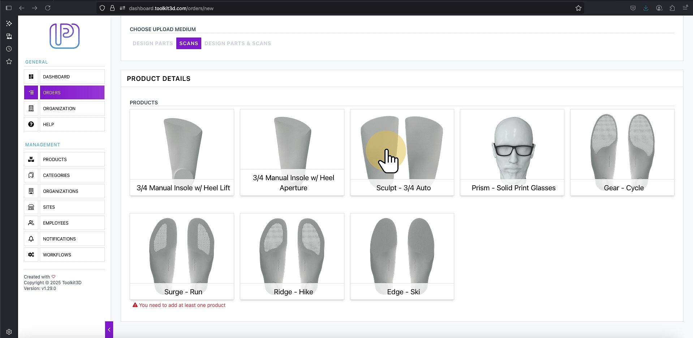The height and width of the screenshot is (338, 693).
Task: Go to the Workflows management page
Action: pyautogui.click(x=72, y=255)
